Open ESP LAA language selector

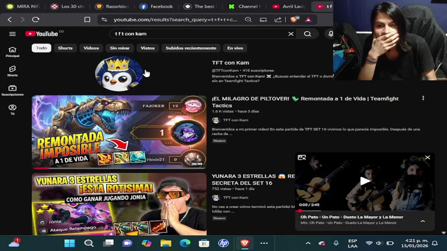click(x=352, y=243)
